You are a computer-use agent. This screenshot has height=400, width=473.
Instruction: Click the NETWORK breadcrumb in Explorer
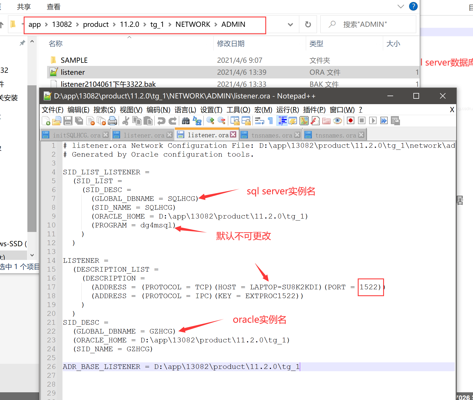point(193,25)
